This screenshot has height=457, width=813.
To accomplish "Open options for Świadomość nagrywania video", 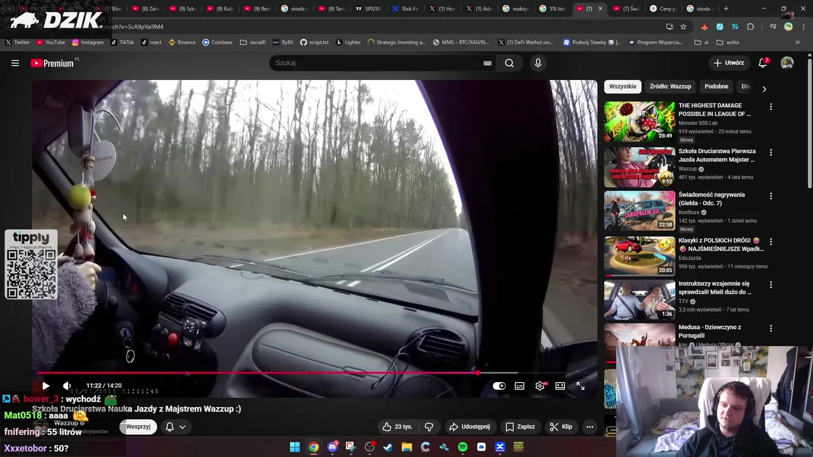I will 771,196.
